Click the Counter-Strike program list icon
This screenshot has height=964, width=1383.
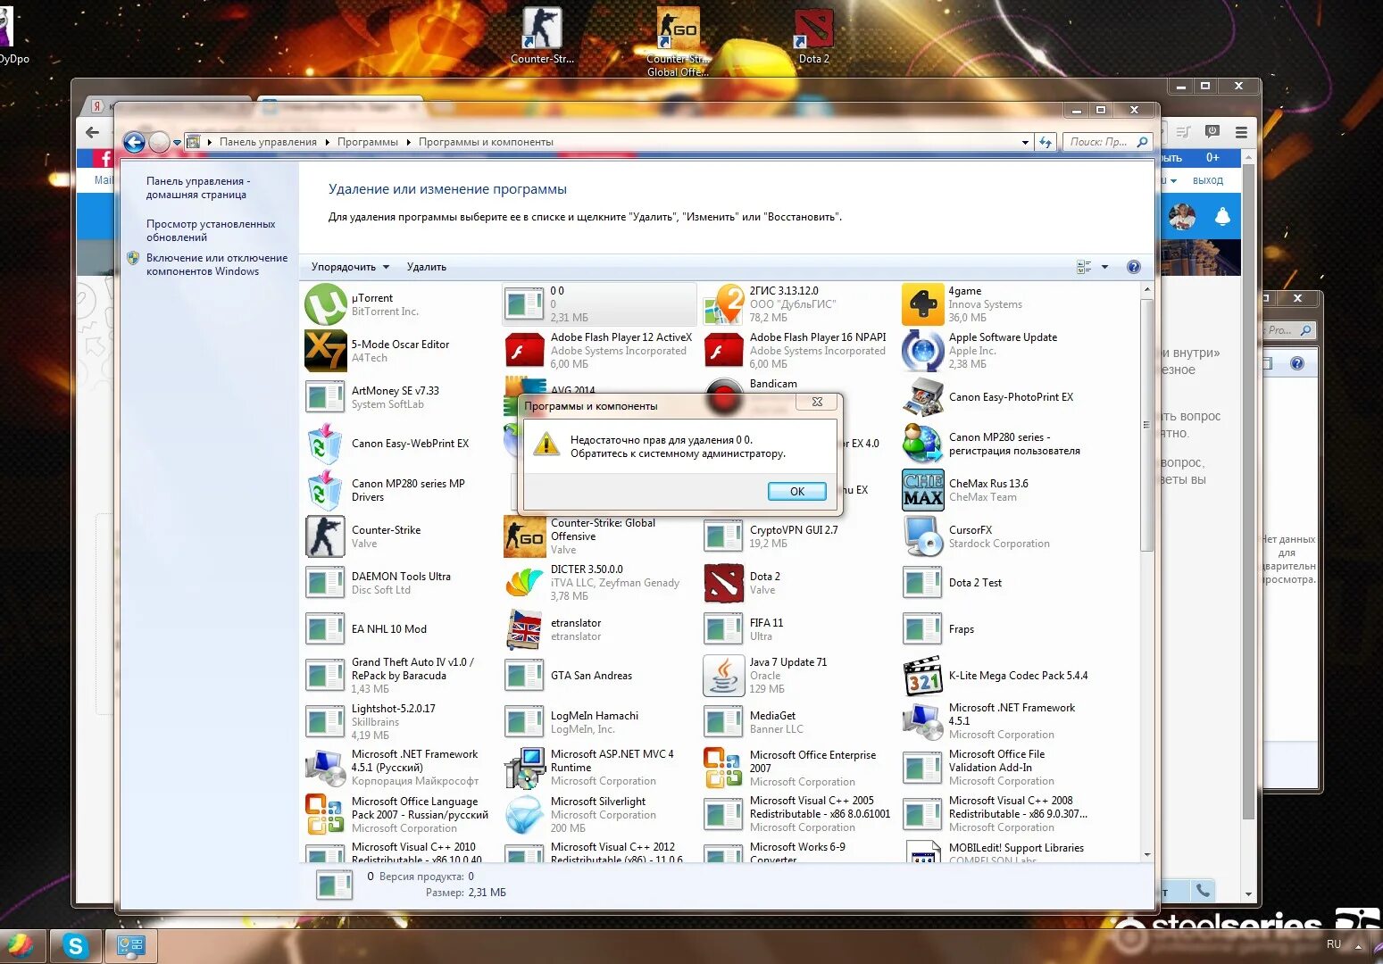coord(325,536)
